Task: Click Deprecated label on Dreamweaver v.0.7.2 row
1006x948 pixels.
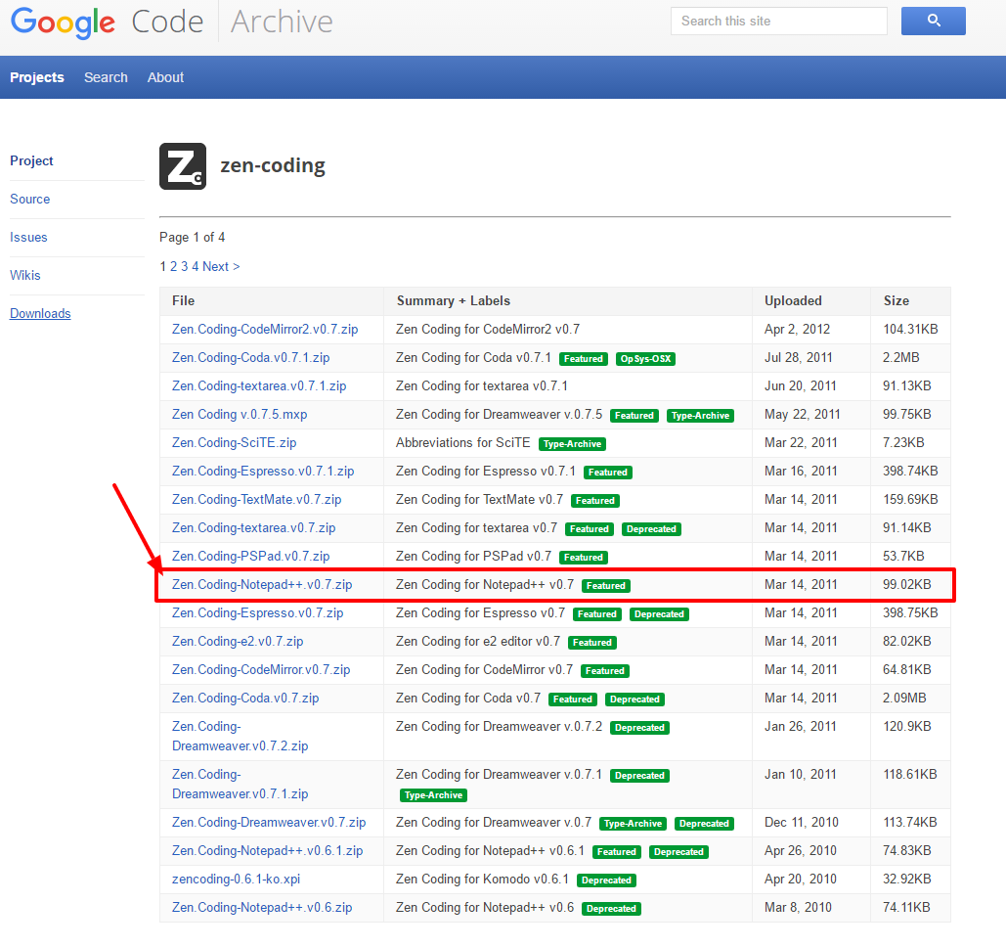Action: click(x=639, y=727)
